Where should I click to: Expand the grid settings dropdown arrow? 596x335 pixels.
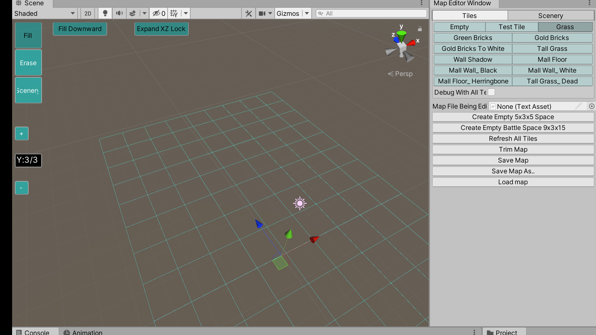click(x=186, y=13)
